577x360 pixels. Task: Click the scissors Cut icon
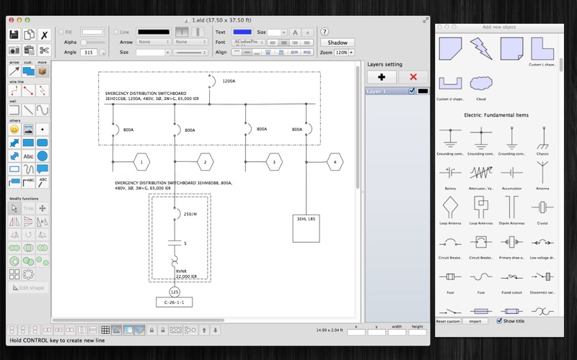pos(44,50)
